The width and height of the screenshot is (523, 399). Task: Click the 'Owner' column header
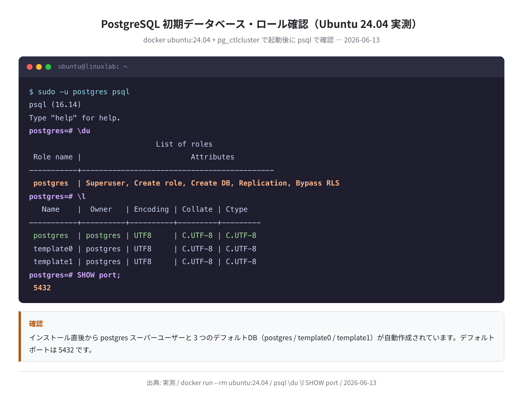101,209
